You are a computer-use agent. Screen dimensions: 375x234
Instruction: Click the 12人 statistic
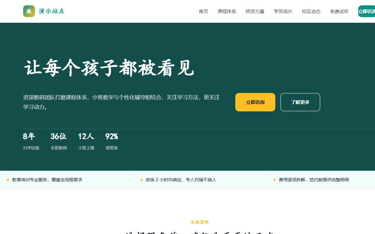pyautogui.click(x=86, y=136)
